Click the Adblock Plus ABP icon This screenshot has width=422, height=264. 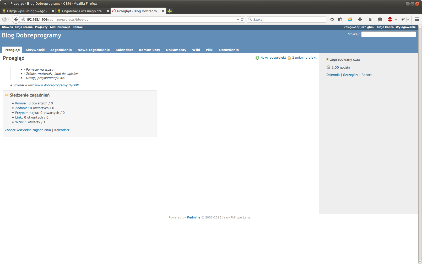(390, 19)
